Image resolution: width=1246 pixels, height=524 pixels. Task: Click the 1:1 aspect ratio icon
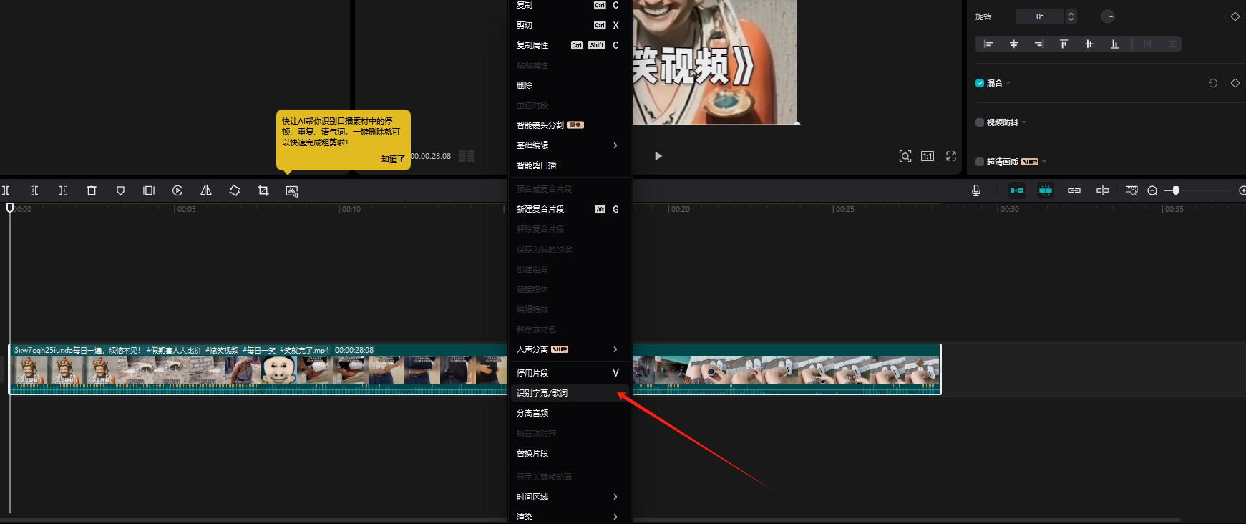928,156
